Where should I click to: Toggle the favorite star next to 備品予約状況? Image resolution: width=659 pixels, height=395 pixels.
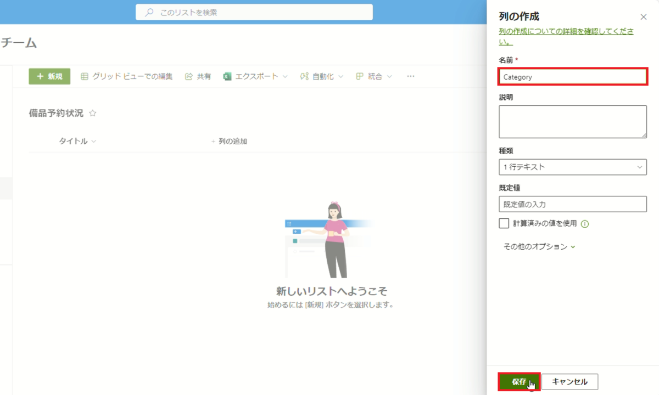click(x=92, y=112)
